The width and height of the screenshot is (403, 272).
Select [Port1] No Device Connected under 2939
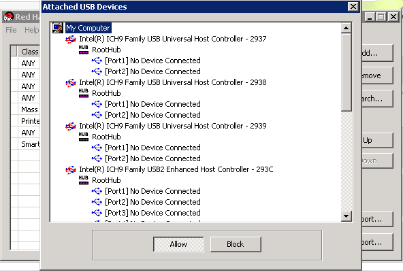pyautogui.click(x=152, y=148)
